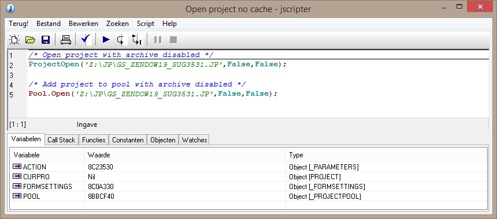
Task: Select the ACTION variable name
Action: click(34, 167)
